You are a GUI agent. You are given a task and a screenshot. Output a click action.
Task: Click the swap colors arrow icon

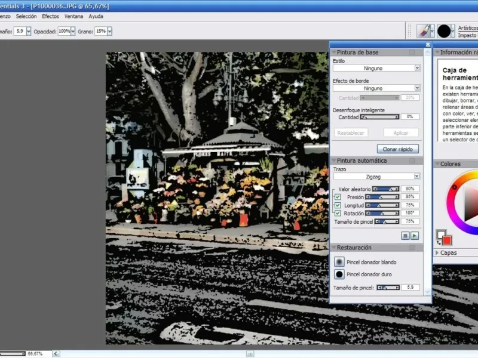click(x=439, y=243)
